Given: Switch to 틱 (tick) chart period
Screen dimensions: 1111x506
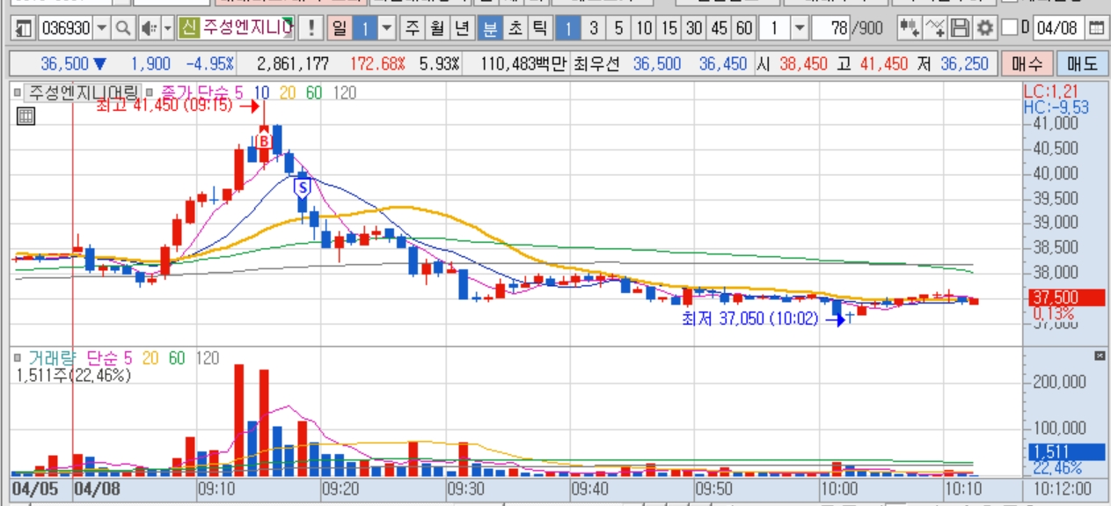Looking at the screenshot, I should (539, 28).
